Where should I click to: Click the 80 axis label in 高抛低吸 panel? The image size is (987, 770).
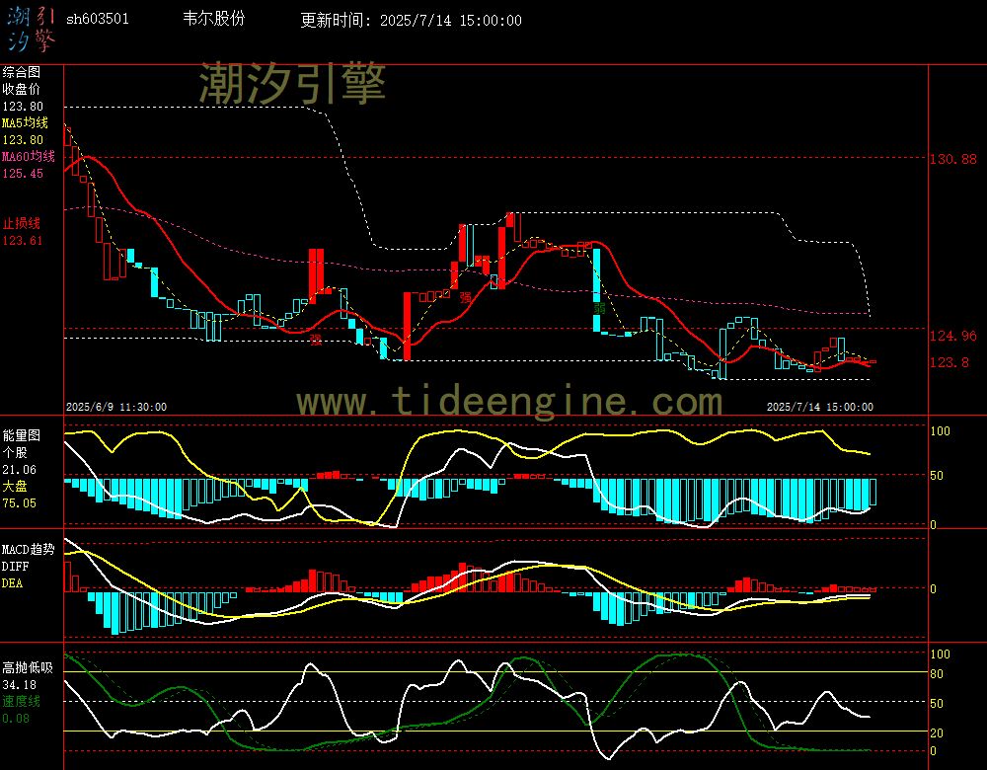(937, 673)
